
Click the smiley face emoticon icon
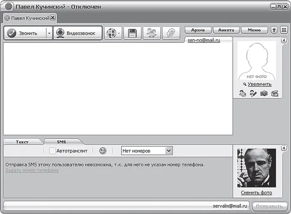[x=103, y=151]
